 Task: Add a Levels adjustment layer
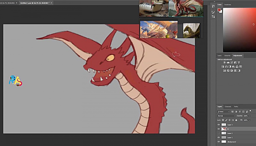tap(228, 62)
